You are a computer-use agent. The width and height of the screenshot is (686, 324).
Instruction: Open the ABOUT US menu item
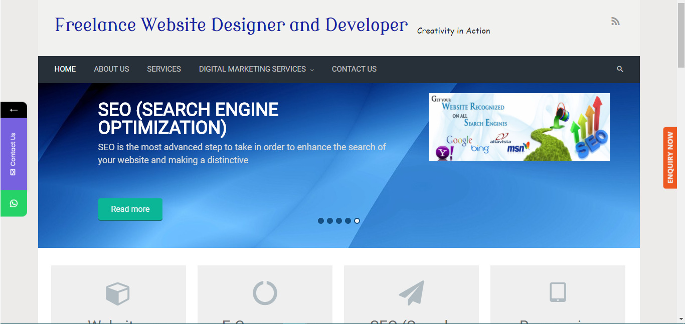(111, 69)
